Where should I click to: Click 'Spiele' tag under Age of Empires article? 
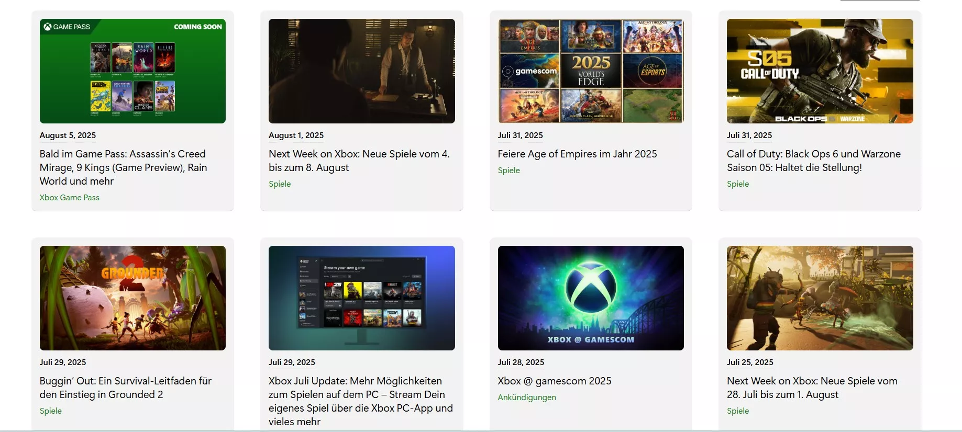[x=508, y=170]
